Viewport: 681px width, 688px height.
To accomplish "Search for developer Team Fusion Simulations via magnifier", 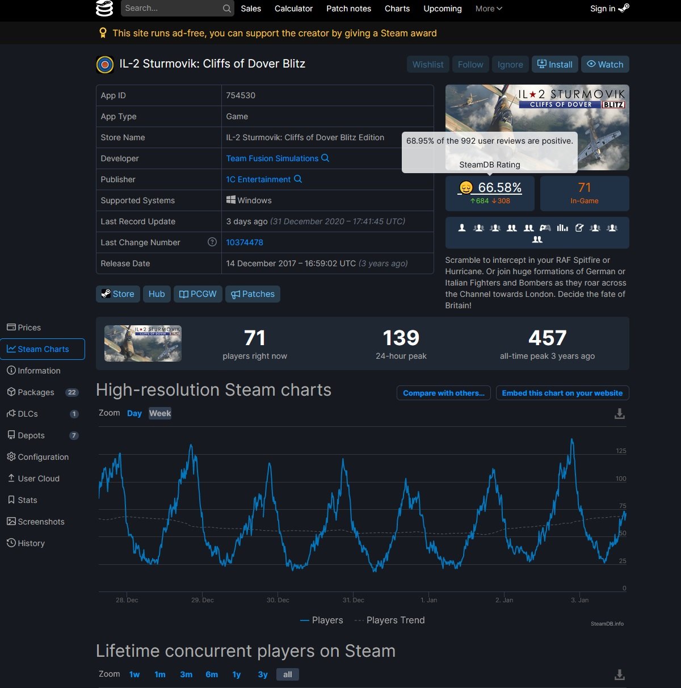I will (x=325, y=158).
